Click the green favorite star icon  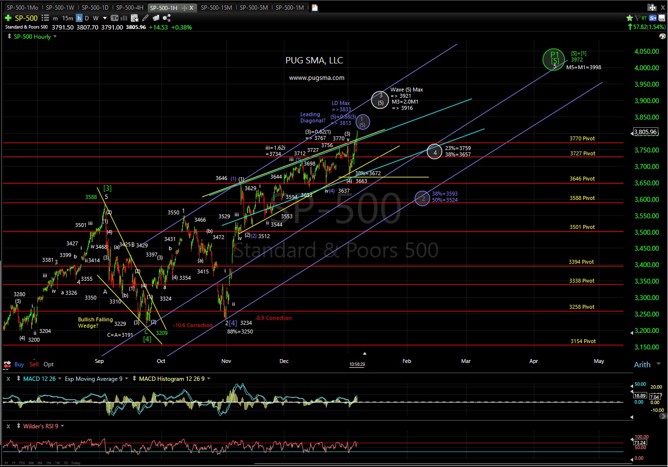(630, 18)
